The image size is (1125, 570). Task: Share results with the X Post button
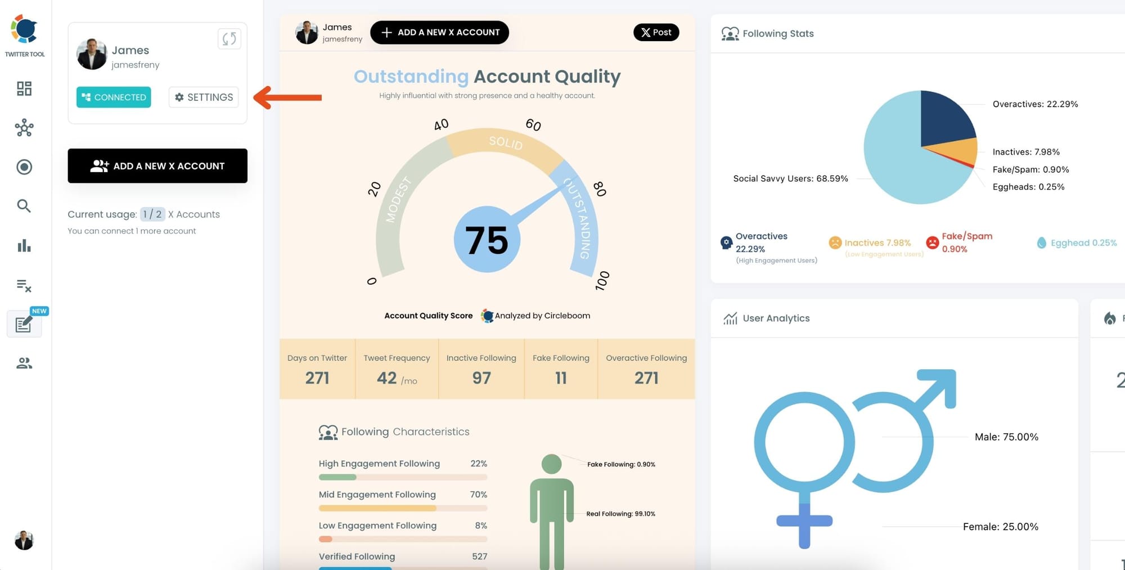pyautogui.click(x=656, y=32)
